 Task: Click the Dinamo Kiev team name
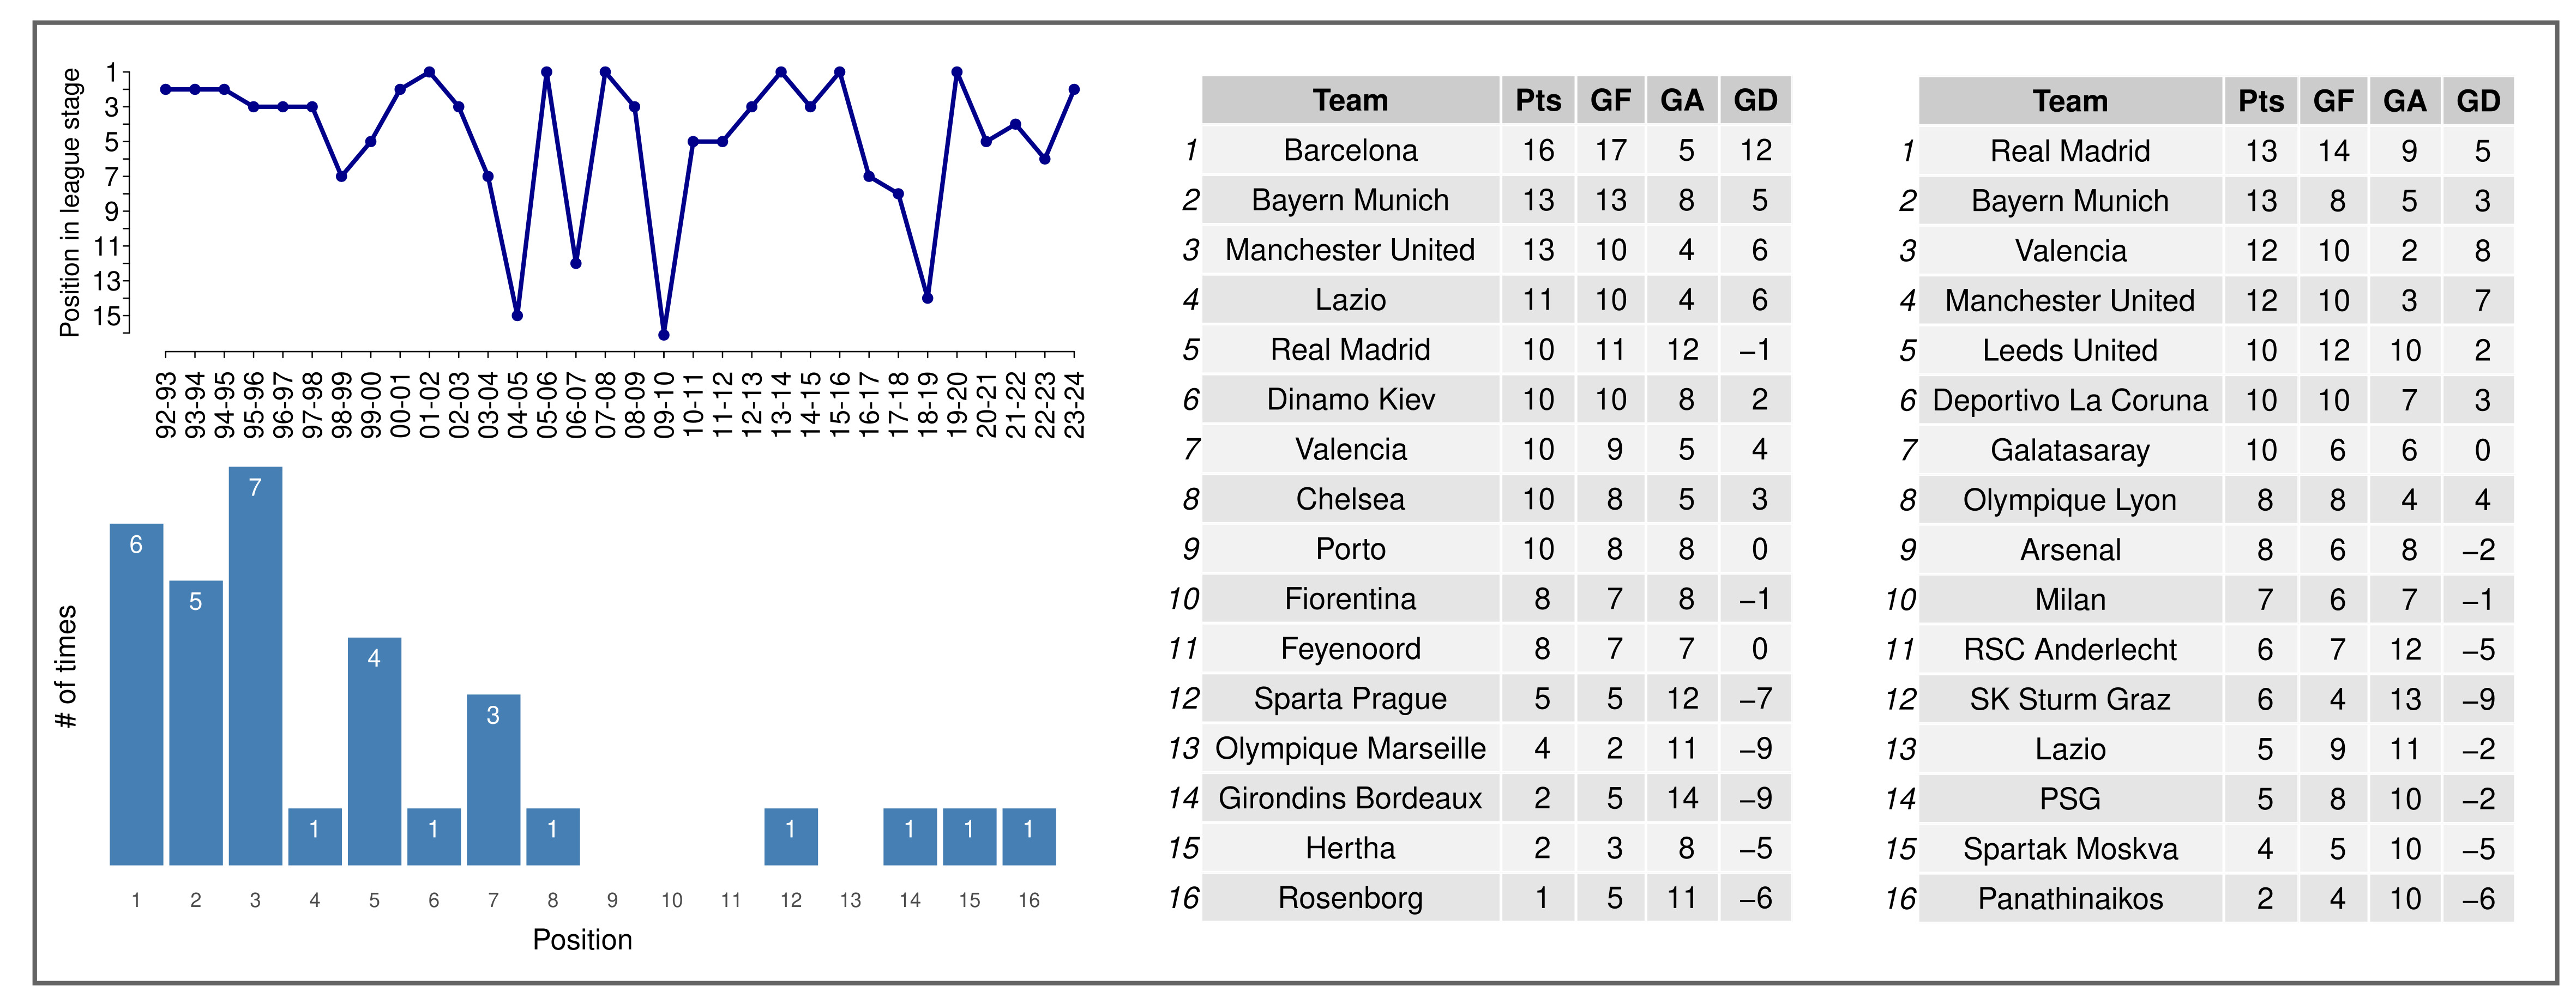(1350, 399)
